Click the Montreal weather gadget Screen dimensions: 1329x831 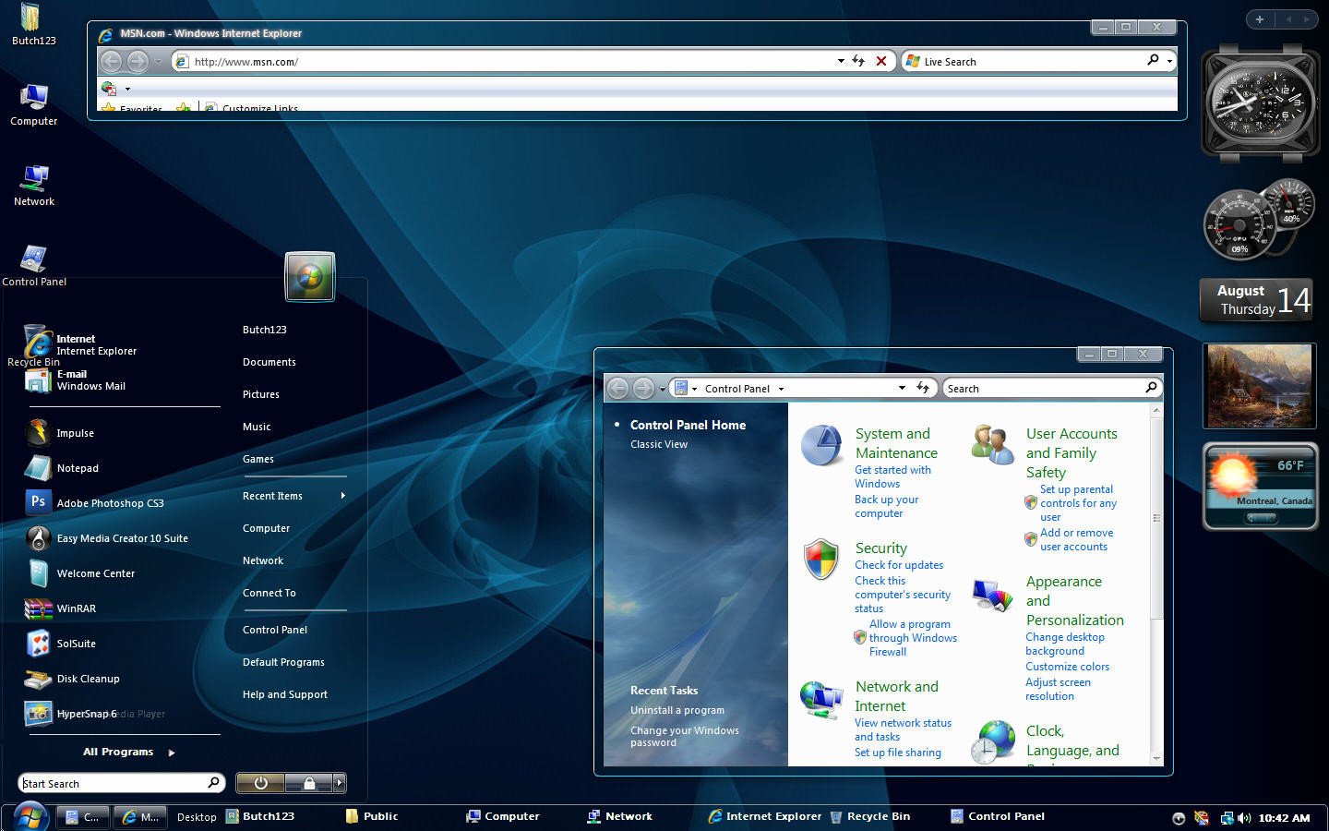coord(1261,486)
